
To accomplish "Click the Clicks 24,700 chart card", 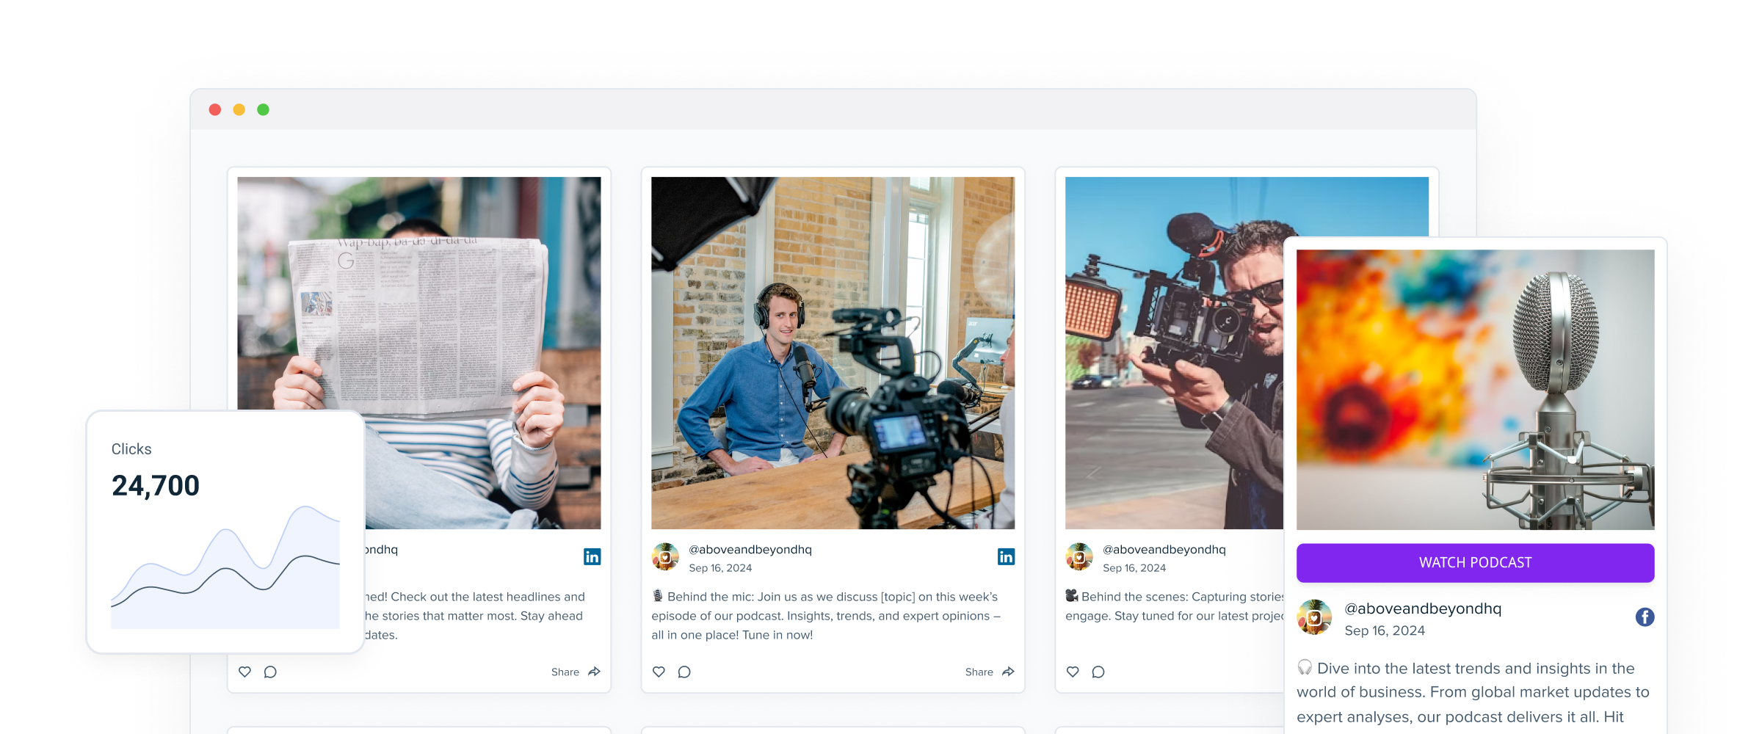I will coord(225,532).
